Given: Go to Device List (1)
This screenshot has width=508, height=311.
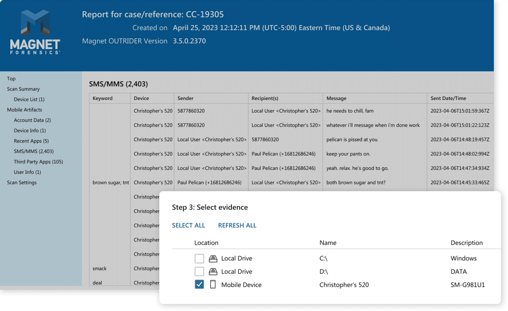Looking at the screenshot, I should coord(29,99).
